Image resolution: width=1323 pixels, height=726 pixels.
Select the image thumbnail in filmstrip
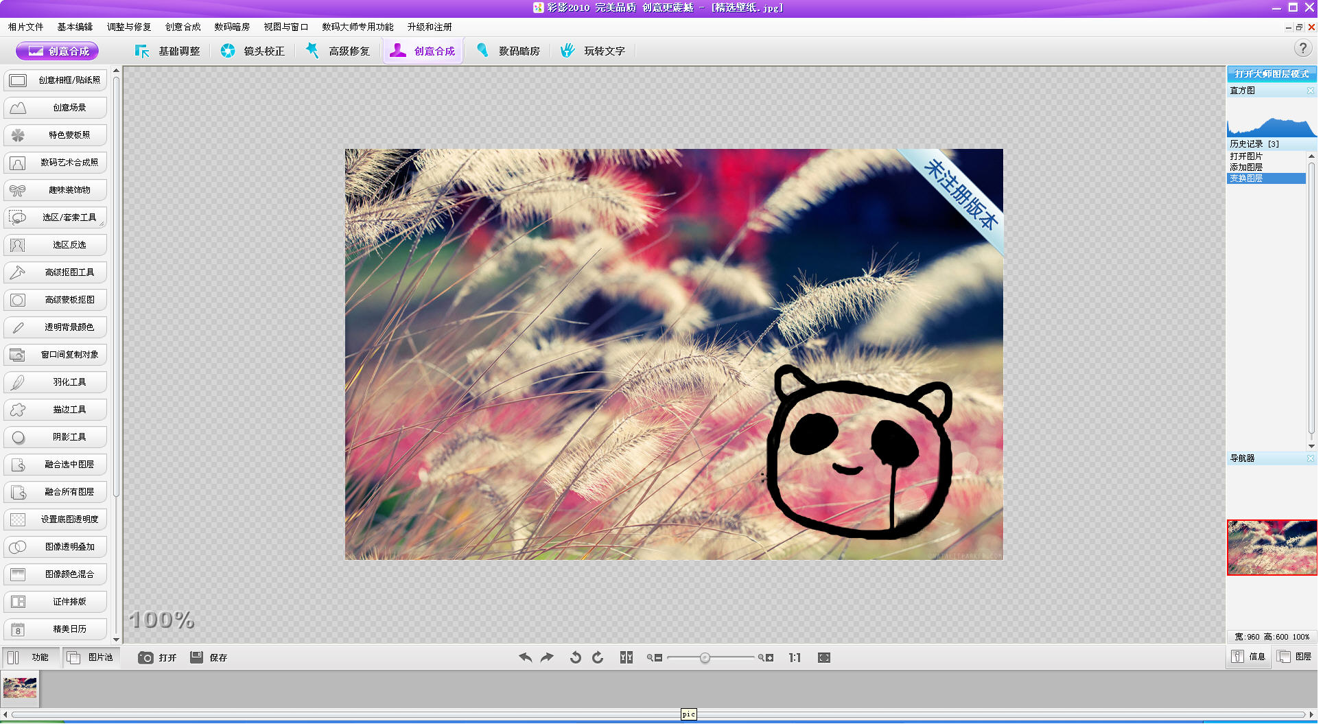pos(20,688)
